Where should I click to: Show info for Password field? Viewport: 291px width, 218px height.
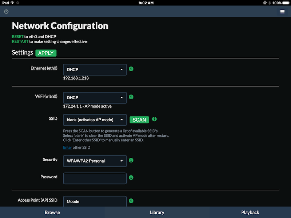131,177
